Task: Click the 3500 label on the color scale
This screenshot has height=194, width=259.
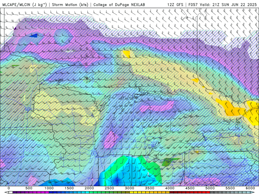Action: (150, 188)
